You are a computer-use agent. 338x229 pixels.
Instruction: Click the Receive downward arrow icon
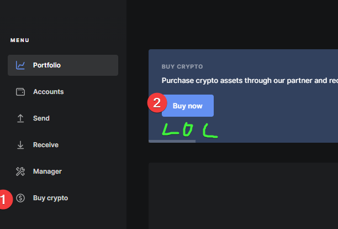pos(20,145)
